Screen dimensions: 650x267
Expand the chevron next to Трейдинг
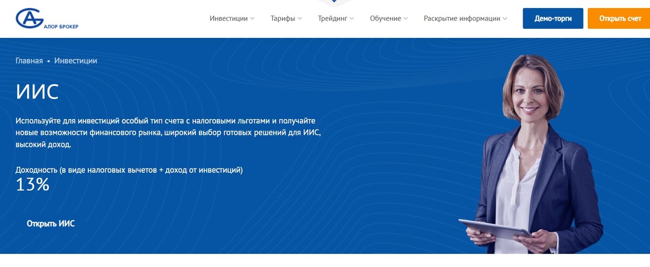click(x=352, y=18)
